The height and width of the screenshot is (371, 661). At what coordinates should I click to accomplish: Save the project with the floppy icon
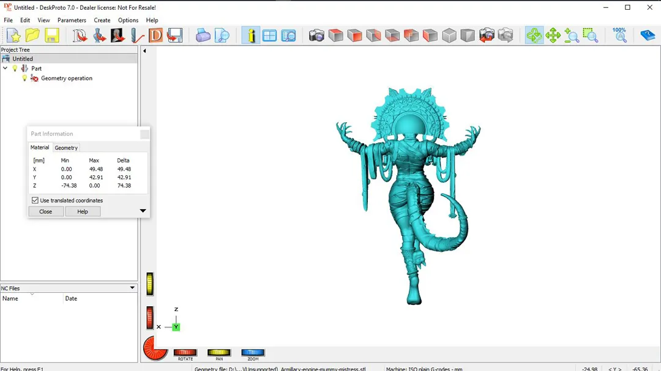(x=52, y=36)
